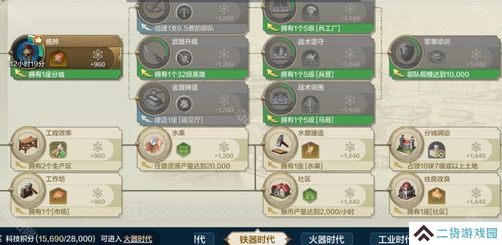The image size is (502, 245).
Task: Click the 工程效率 scaffold icon
Action: click(x=28, y=144)
